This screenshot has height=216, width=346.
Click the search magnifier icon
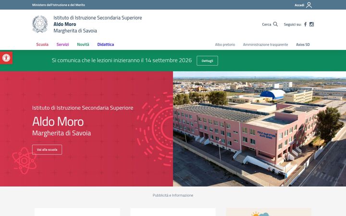(275, 24)
